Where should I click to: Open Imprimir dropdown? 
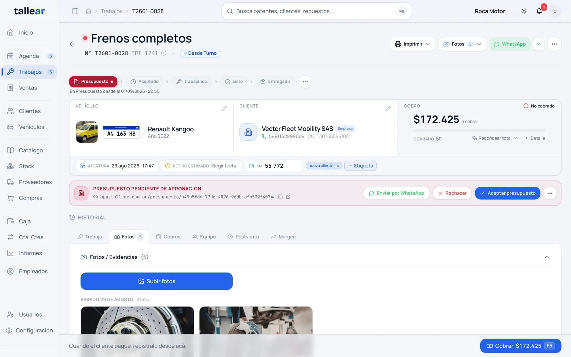pyautogui.click(x=412, y=44)
